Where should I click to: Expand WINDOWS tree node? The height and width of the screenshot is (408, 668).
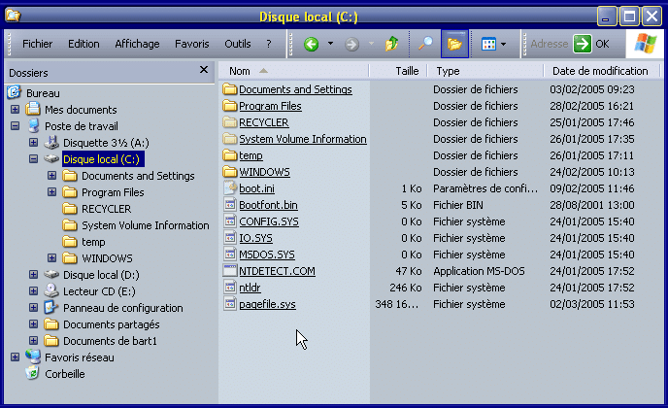52,258
